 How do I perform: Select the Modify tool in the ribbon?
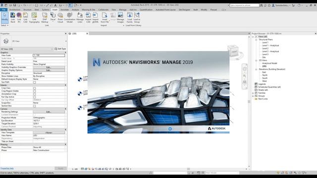coord(4,18)
